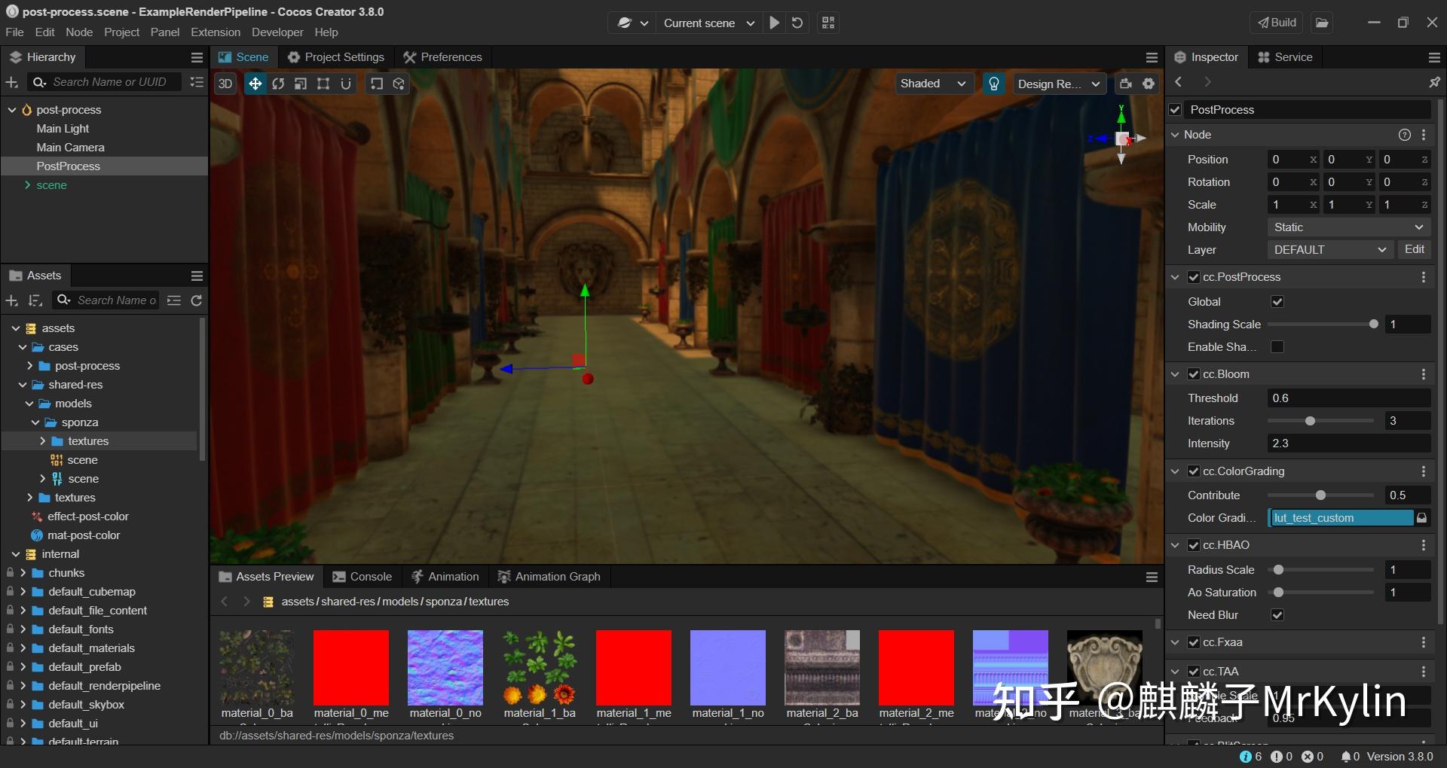Toggle Need Blur in cc.HBAO

[1277, 615]
